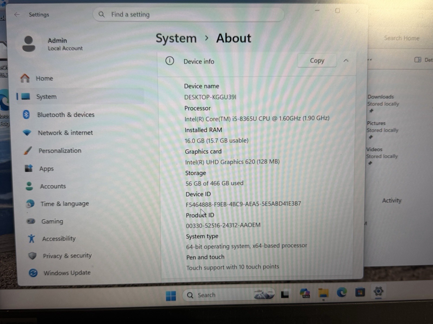Click Activity label in File Explorer
Image resolution: width=433 pixels, height=324 pixels.
(392, 200)
